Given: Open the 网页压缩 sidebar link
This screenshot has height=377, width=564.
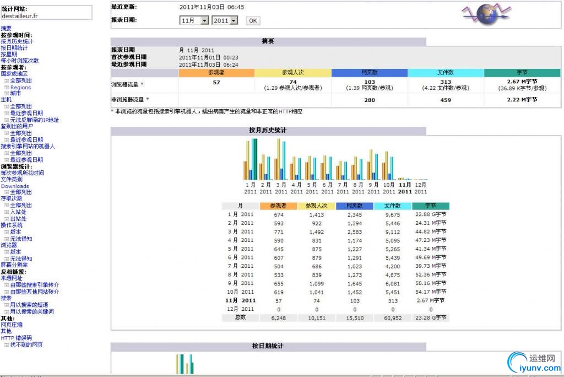Looking at the screenshot, I should (12, 325).
